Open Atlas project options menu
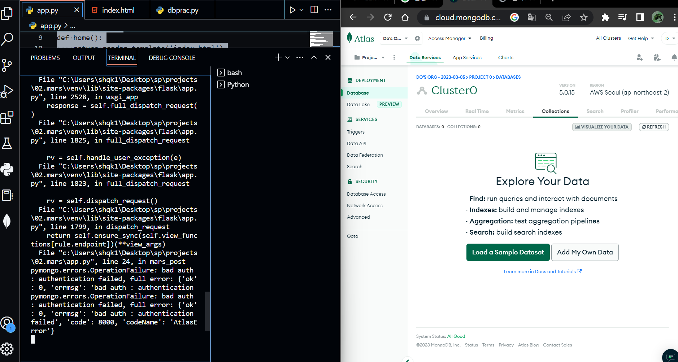 pyautogui.click(x=394, y=57)
